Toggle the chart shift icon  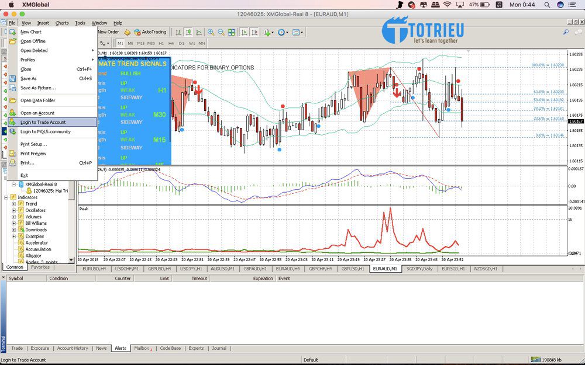[x=255, y=32]
